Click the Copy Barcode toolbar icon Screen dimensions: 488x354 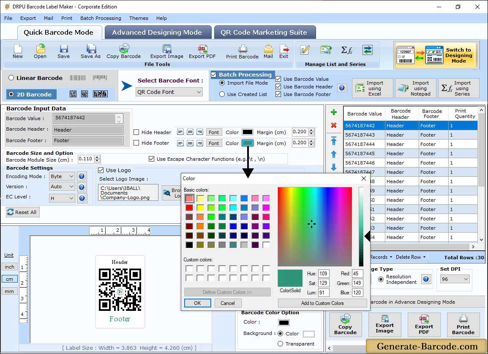[123, 52]
